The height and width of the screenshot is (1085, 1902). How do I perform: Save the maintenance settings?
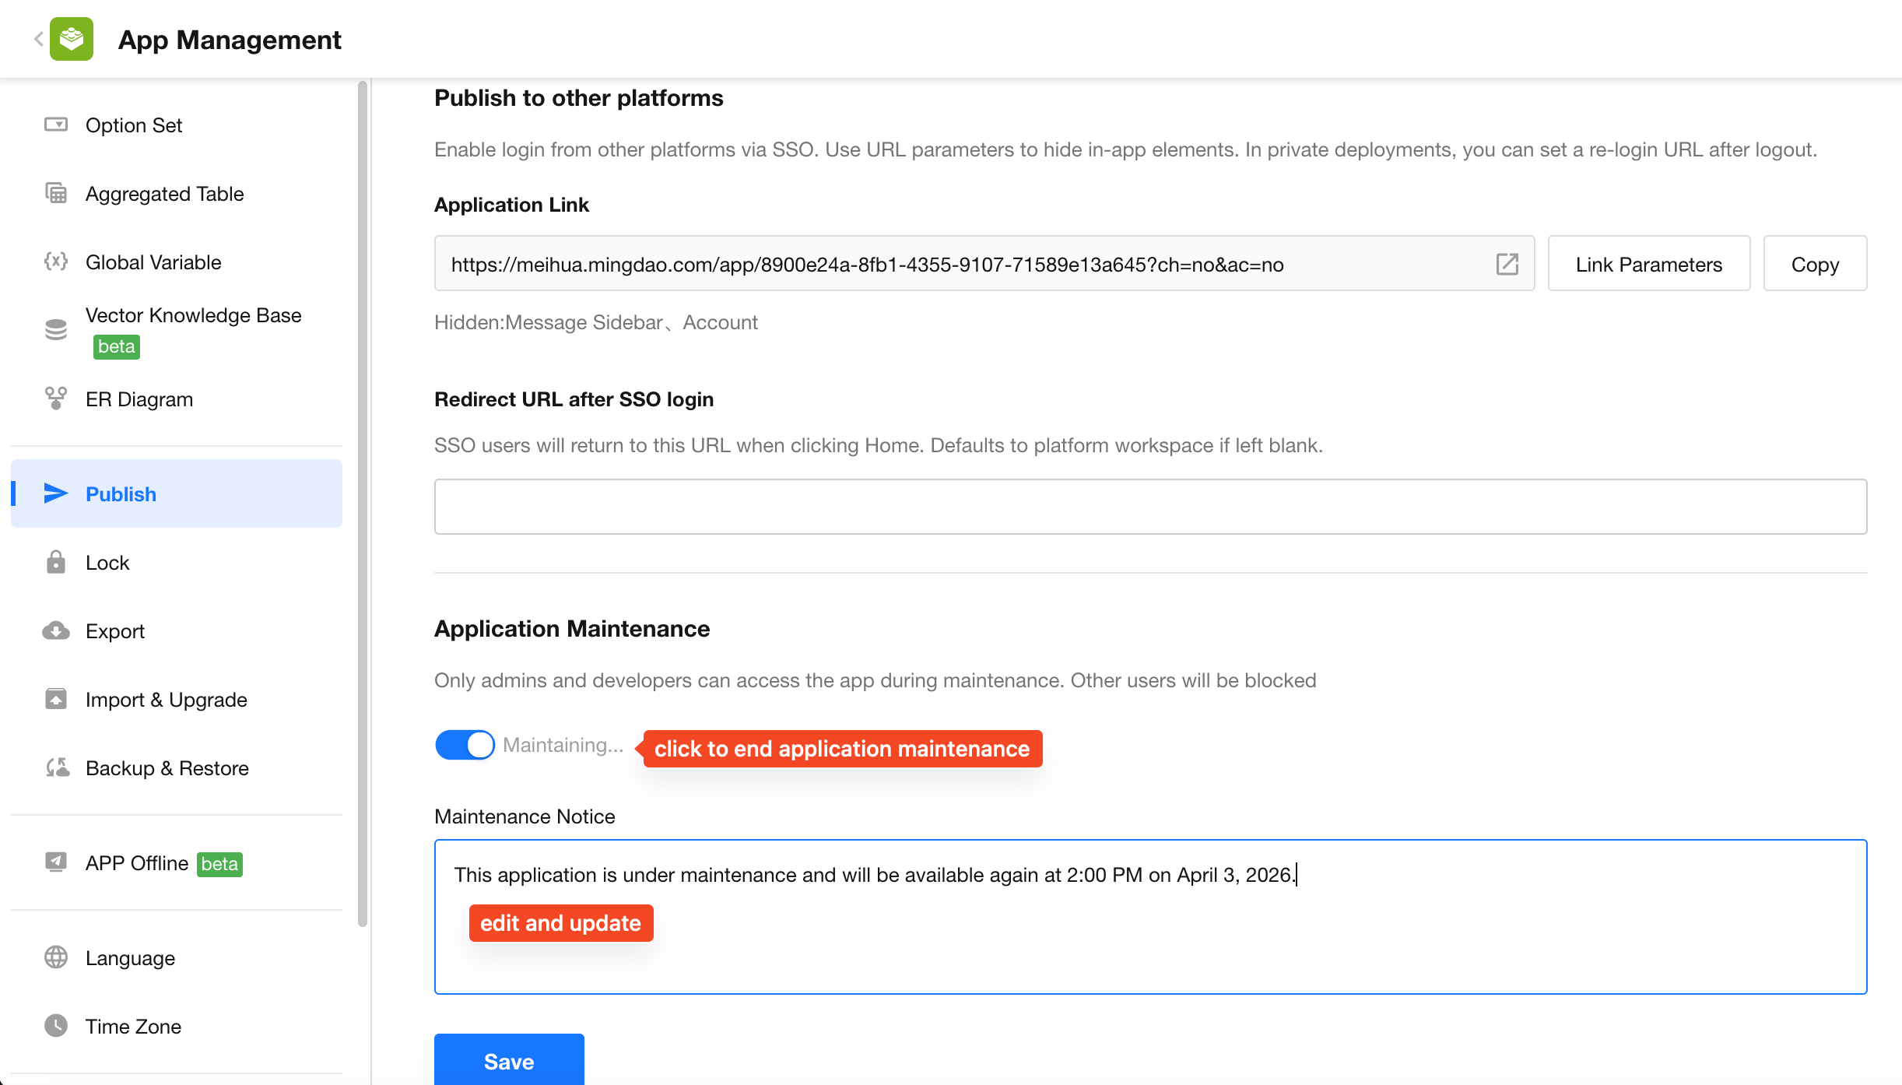tap(509, 1060)
